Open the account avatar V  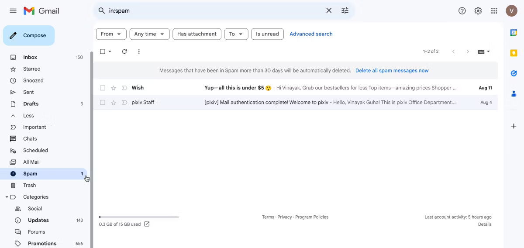[x=511, y=11]
